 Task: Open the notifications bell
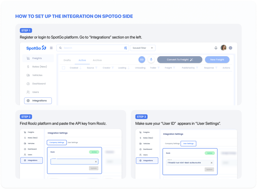[x=216, y=48]
